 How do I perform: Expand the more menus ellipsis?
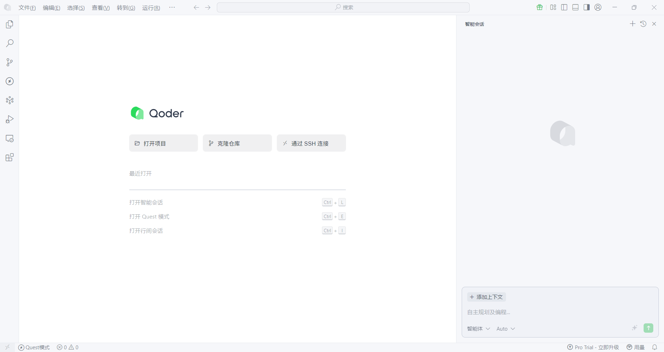coord(172,8)
